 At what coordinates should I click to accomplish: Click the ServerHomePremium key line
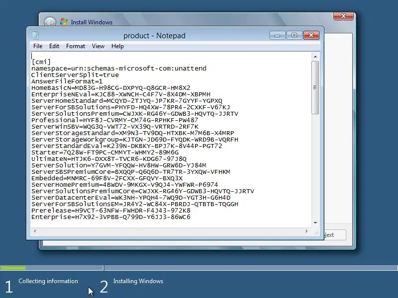[125, 185]
